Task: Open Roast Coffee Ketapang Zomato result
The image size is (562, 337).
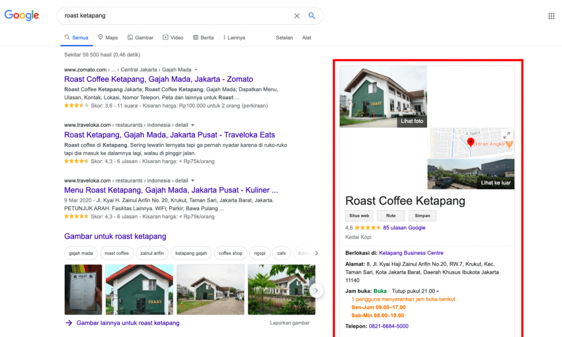Action: point(159,79)
